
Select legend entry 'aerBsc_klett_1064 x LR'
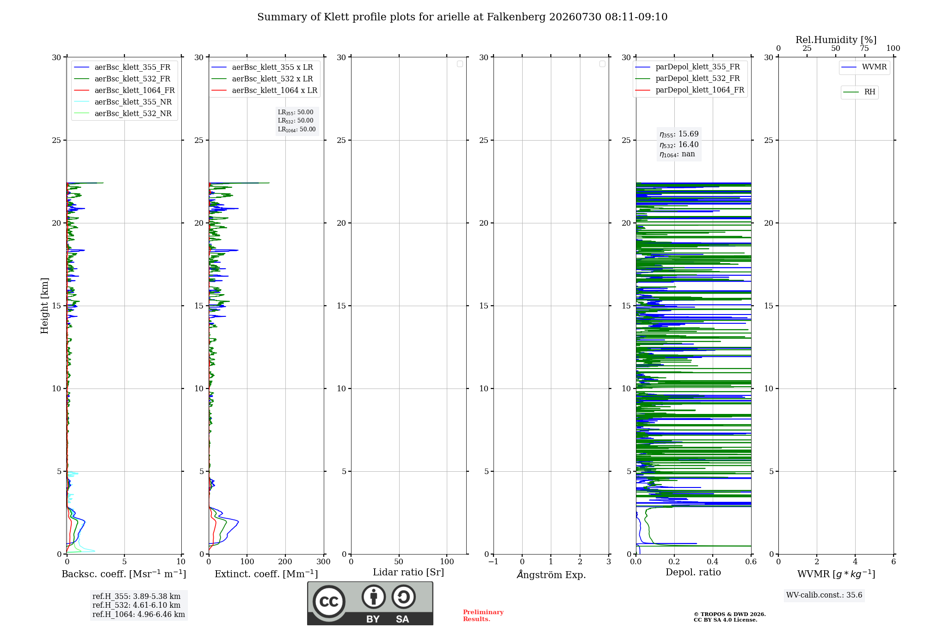[264, 91]
